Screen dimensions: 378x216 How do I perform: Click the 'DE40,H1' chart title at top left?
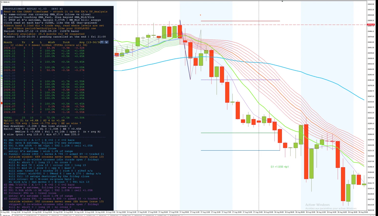pos(6,2)
